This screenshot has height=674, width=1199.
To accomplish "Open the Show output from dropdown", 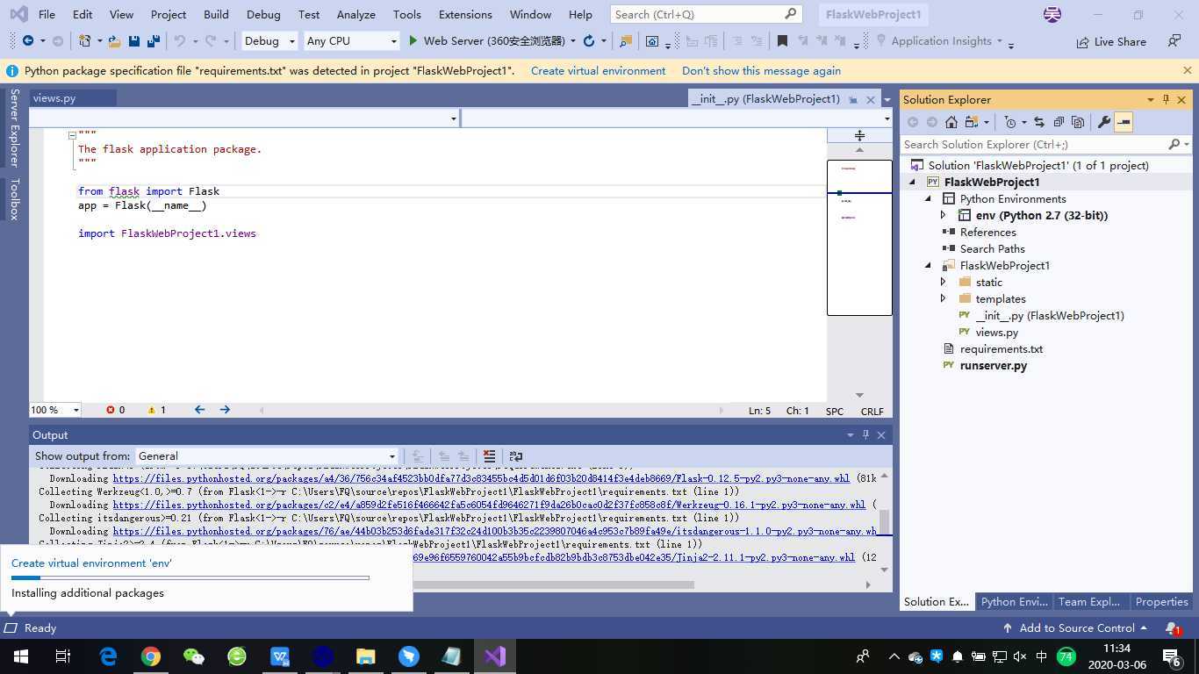I will [x=267, y=456].
